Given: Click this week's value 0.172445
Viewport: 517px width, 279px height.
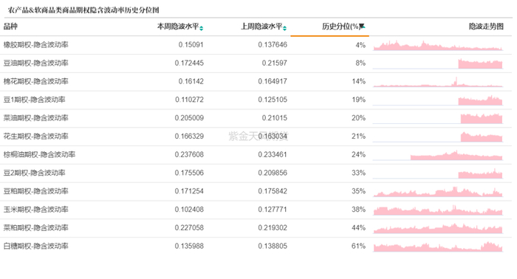Looking at the screenshot, I should (189, 63).
